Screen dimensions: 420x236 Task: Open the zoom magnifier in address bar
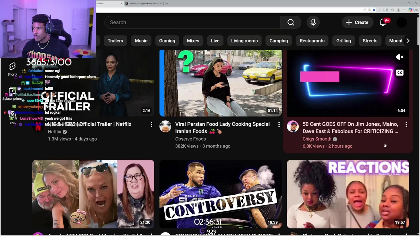369,10
